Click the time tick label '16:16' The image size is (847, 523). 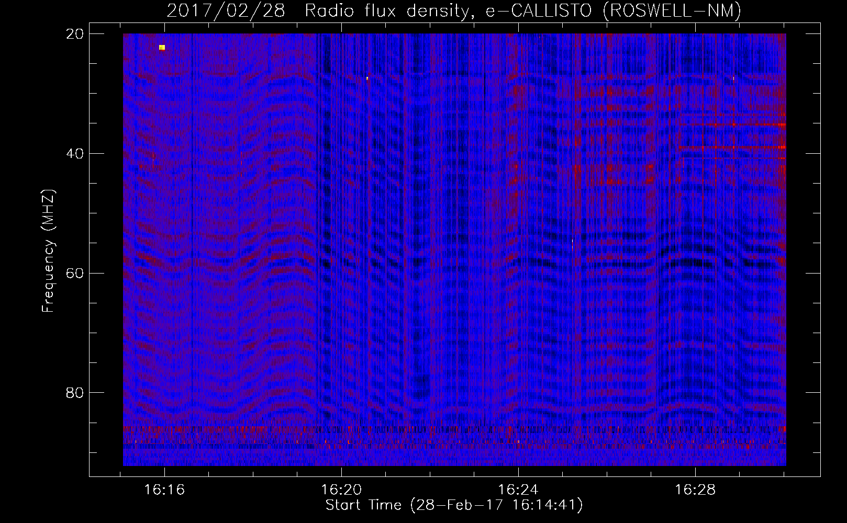164,490
